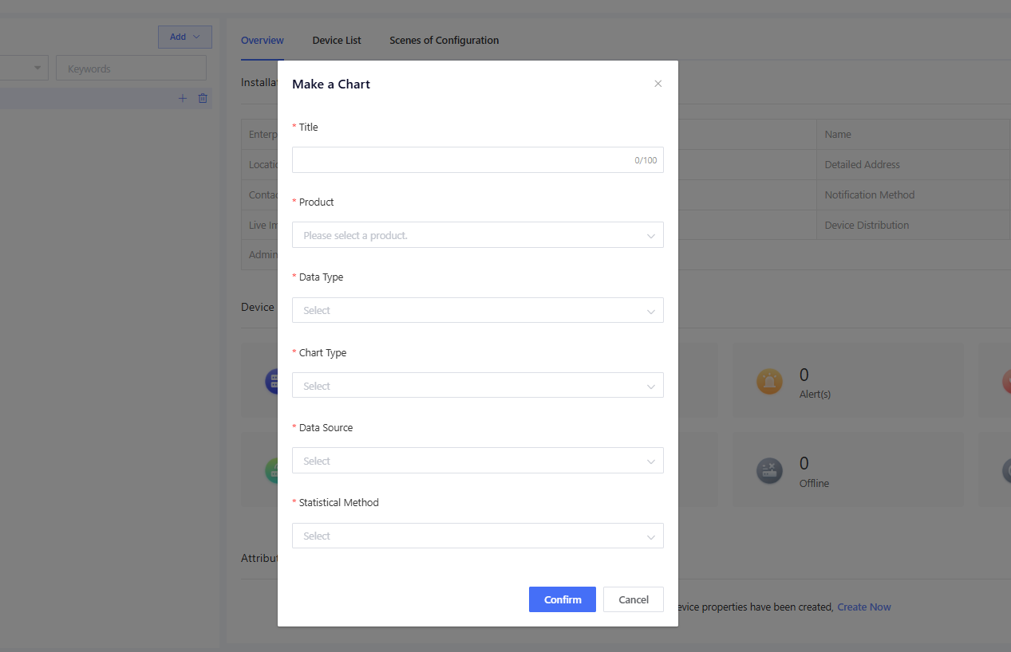
Task: Switch to the Device List tab
Action: 337,41
